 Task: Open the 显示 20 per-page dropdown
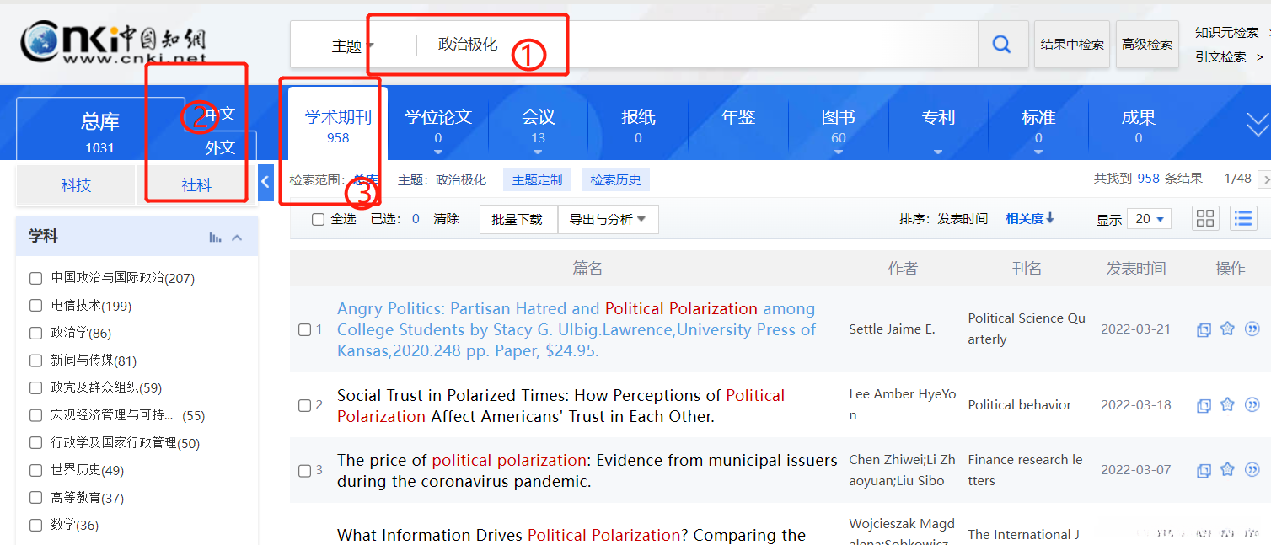pos(1151,219)
